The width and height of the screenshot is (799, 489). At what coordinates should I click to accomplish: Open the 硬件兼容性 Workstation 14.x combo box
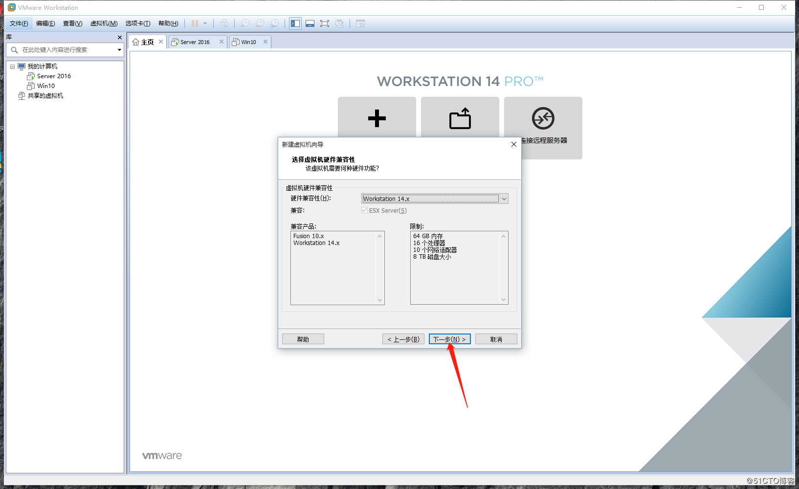tap(435, 199)
